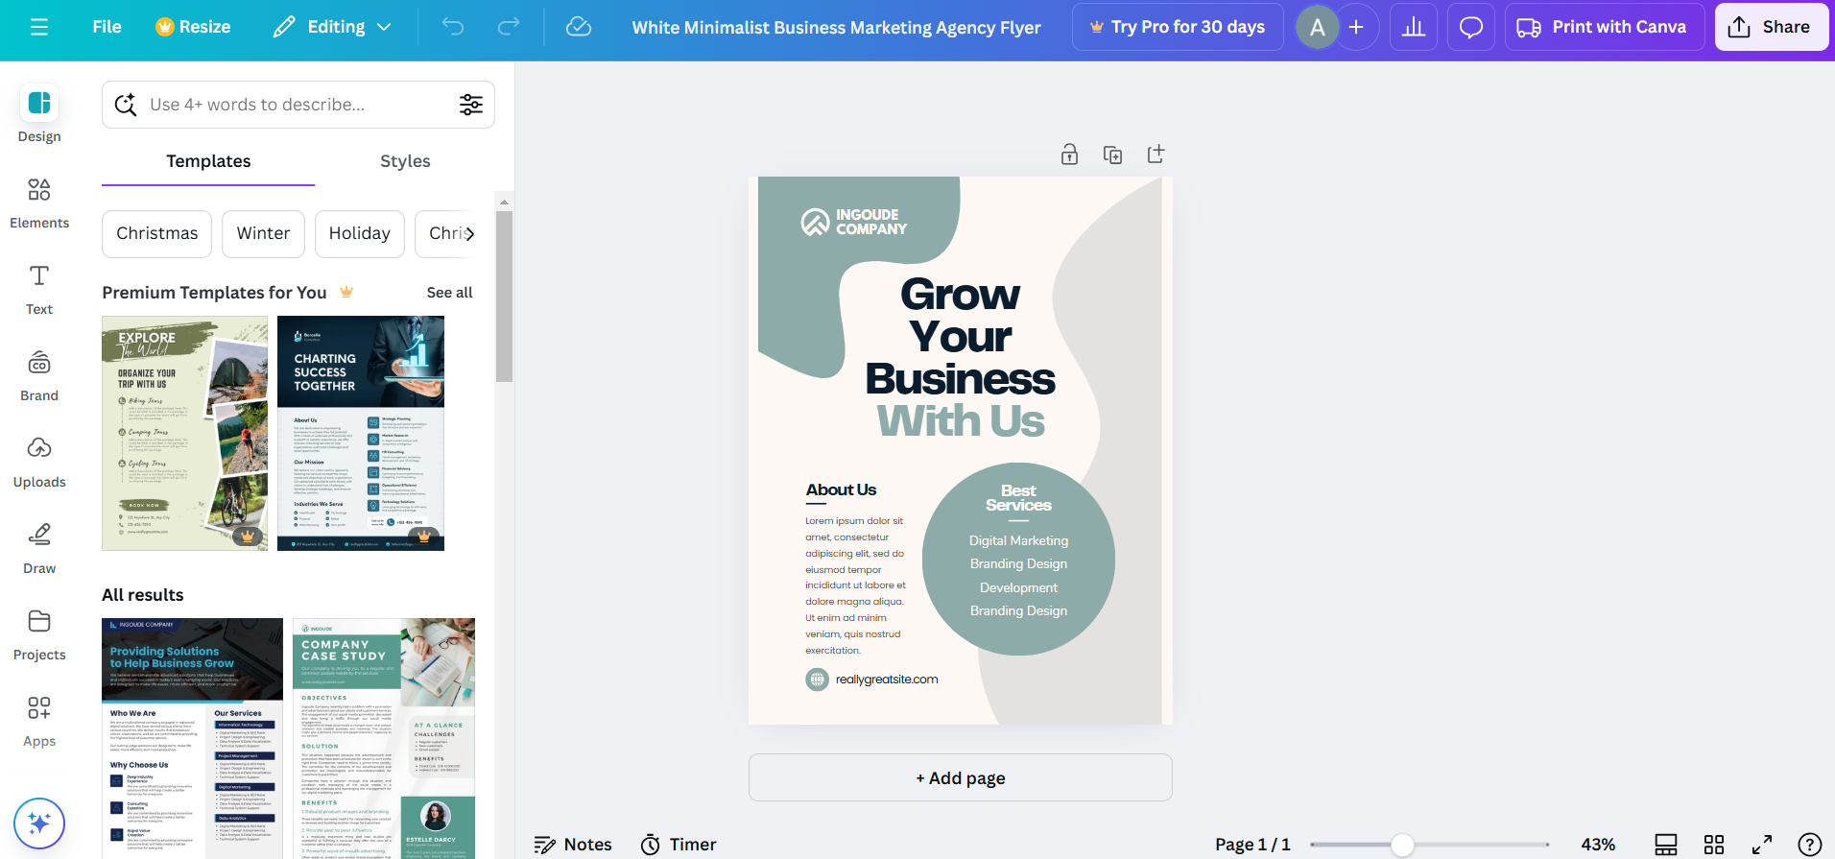Select reallygreatsite.com text on flyer

887,680
